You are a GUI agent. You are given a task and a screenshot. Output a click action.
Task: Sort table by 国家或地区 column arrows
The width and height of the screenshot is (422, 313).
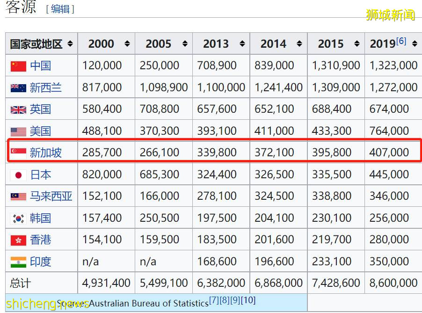(x=70, y=44)
